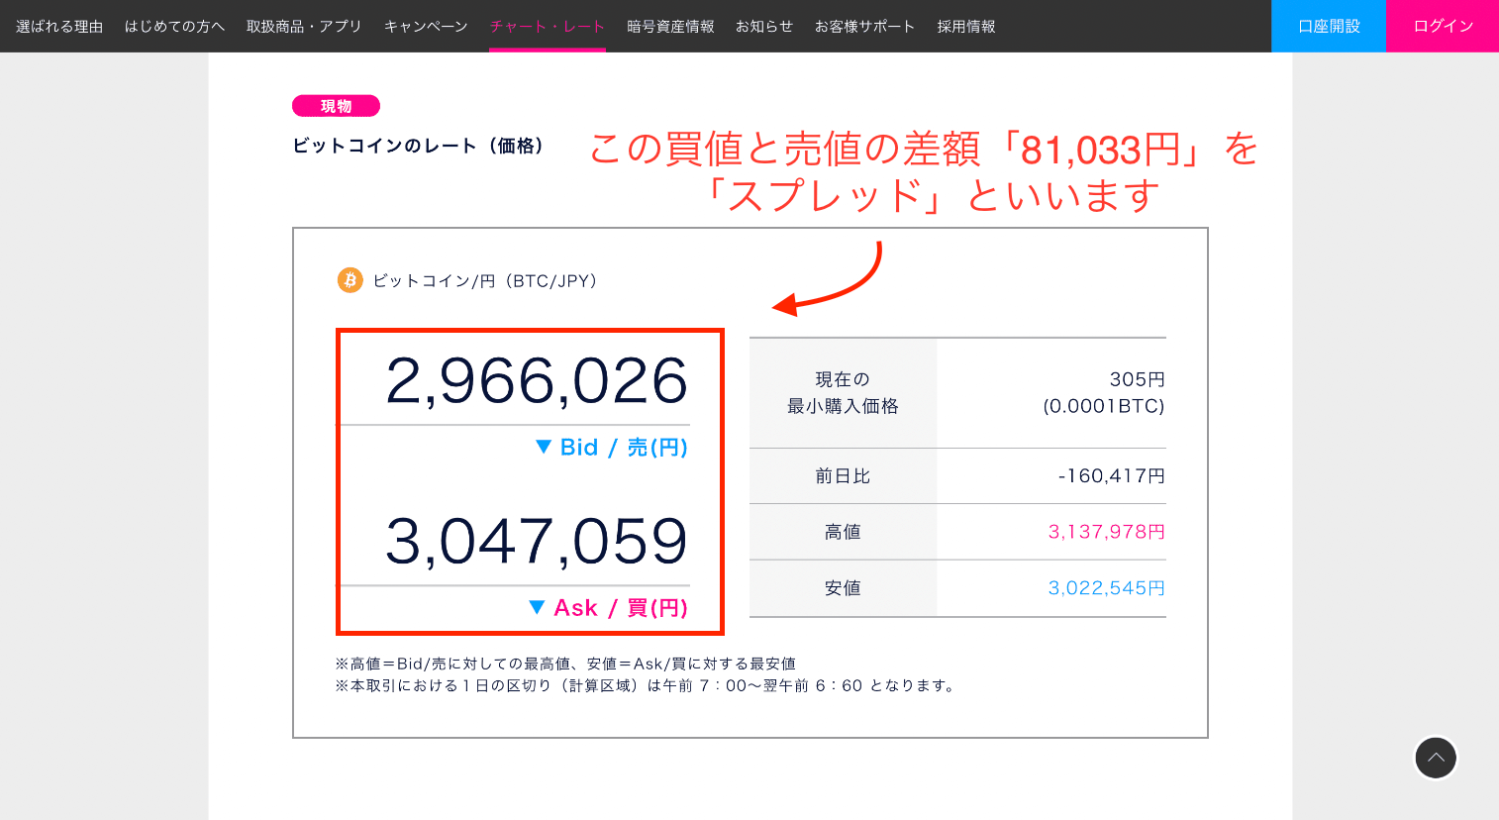Click the -160,417円 value
The height and width of the screenshot is (820, 1499).
click(1111, 476)
